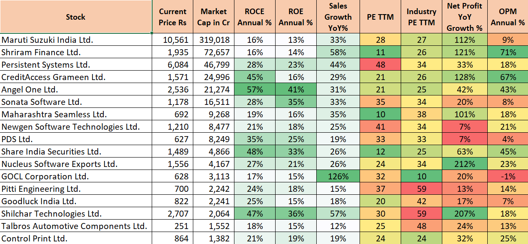
Task: Select Nucleus Software net profit growth 212%
Action: click(x=465, y=164)
